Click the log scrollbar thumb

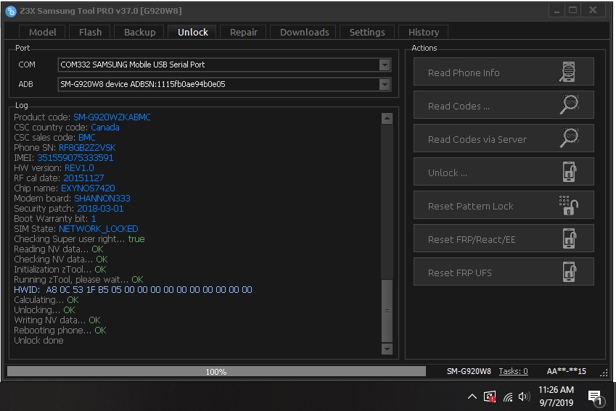tap(387, 310)
